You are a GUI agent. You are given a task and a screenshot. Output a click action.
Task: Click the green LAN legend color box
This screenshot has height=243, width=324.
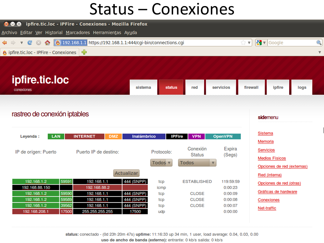coord(56,136)
